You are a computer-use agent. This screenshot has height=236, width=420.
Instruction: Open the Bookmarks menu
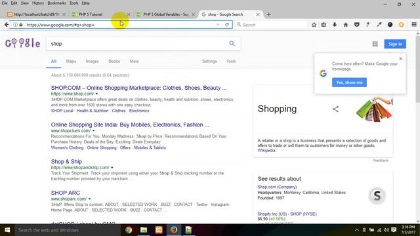click(56, 3)
